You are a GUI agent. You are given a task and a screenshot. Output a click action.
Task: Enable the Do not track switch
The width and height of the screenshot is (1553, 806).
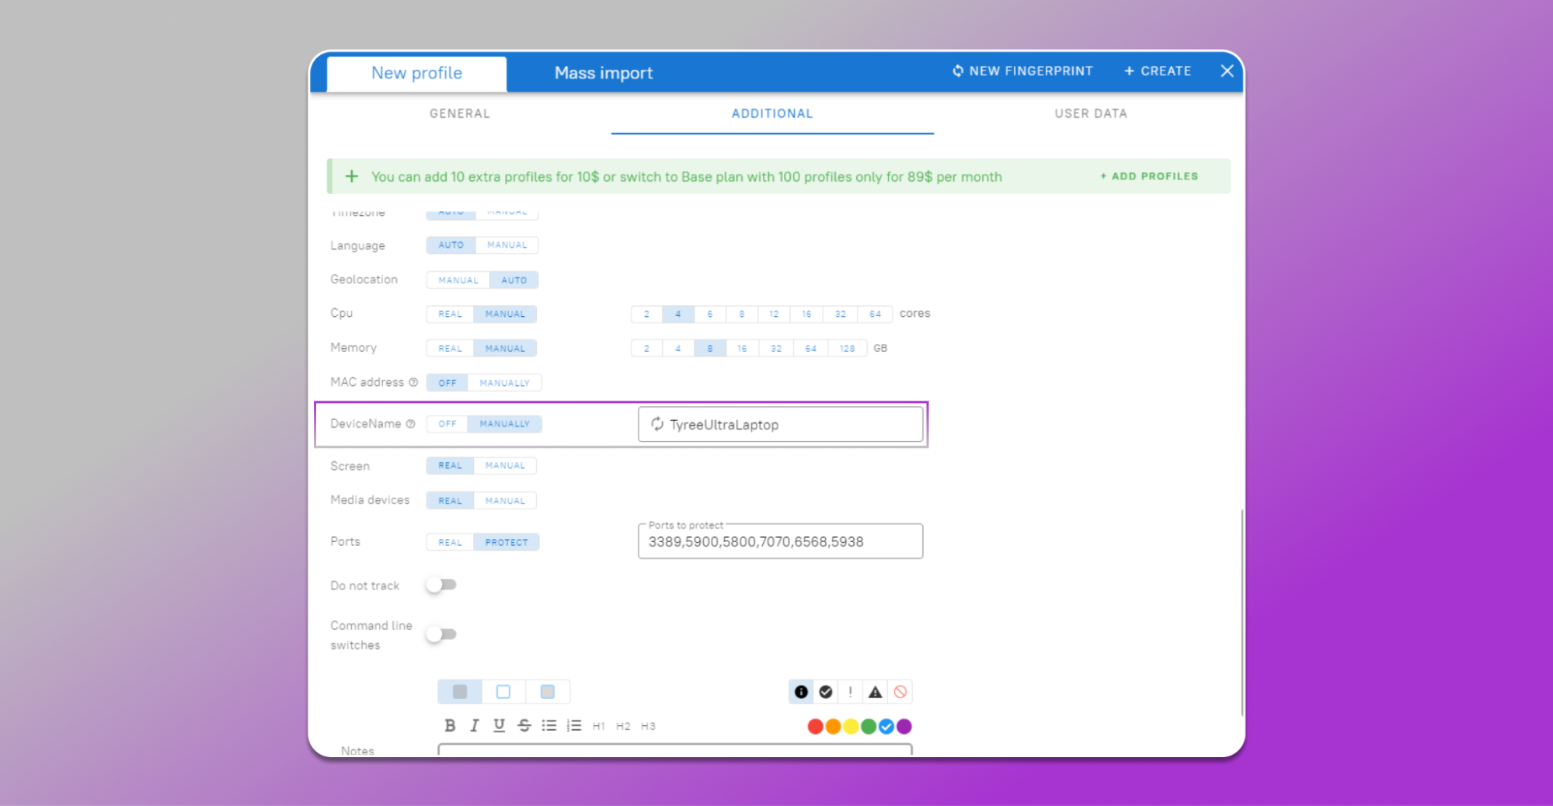(x=441, y=585)
